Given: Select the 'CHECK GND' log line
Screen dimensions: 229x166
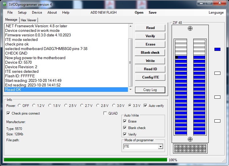Looking at the screenshot, I should 66,53.
